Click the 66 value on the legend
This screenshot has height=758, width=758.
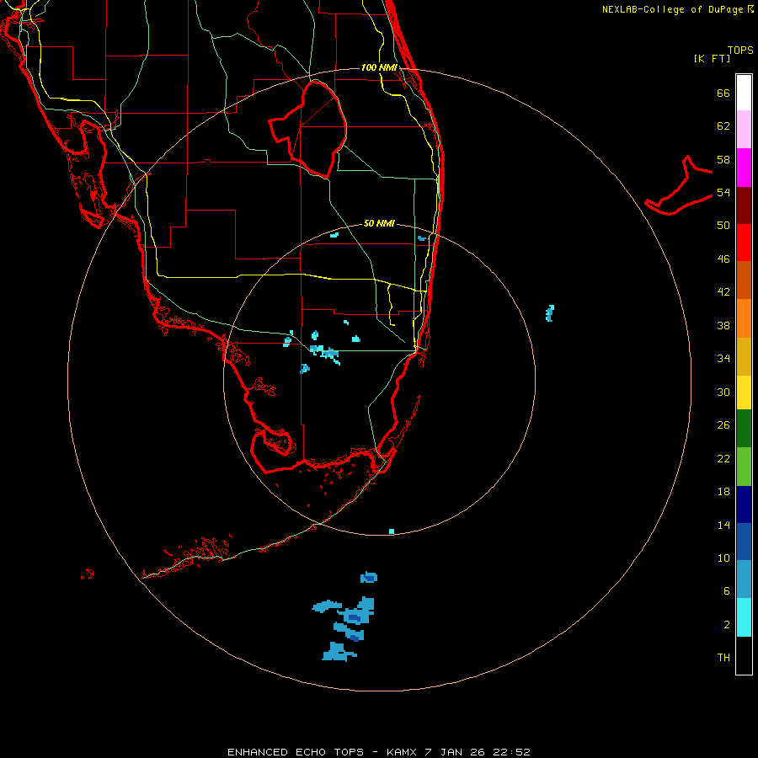[x=723, y=93]
